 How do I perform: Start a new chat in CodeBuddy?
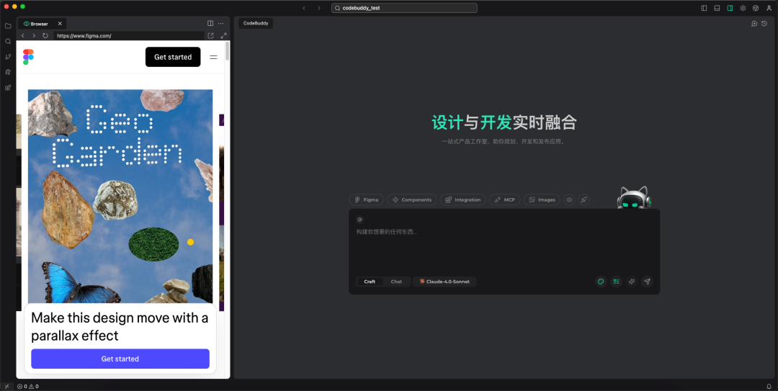tap(754, 23)
